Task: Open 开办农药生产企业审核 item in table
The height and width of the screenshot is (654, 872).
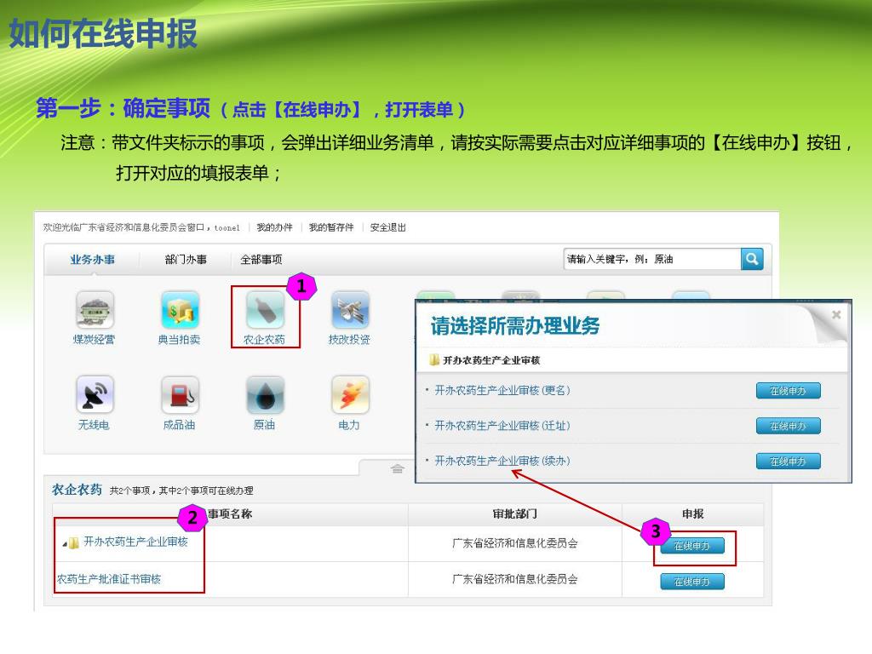Action: point(135,542)
